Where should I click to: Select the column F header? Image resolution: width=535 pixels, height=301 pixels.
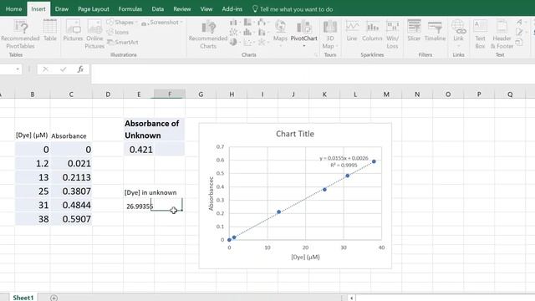(x=170, y=94)
